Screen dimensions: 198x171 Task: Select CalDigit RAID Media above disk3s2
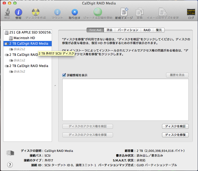click(x=27, y=66)
